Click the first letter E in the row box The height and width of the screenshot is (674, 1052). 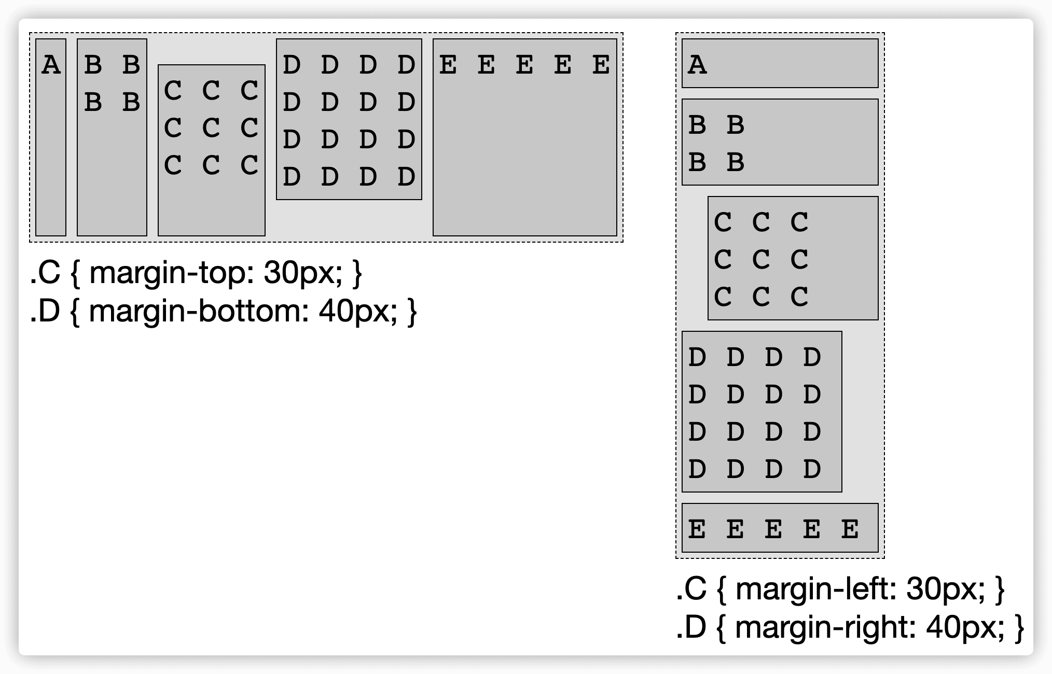(x=448, y=65)
